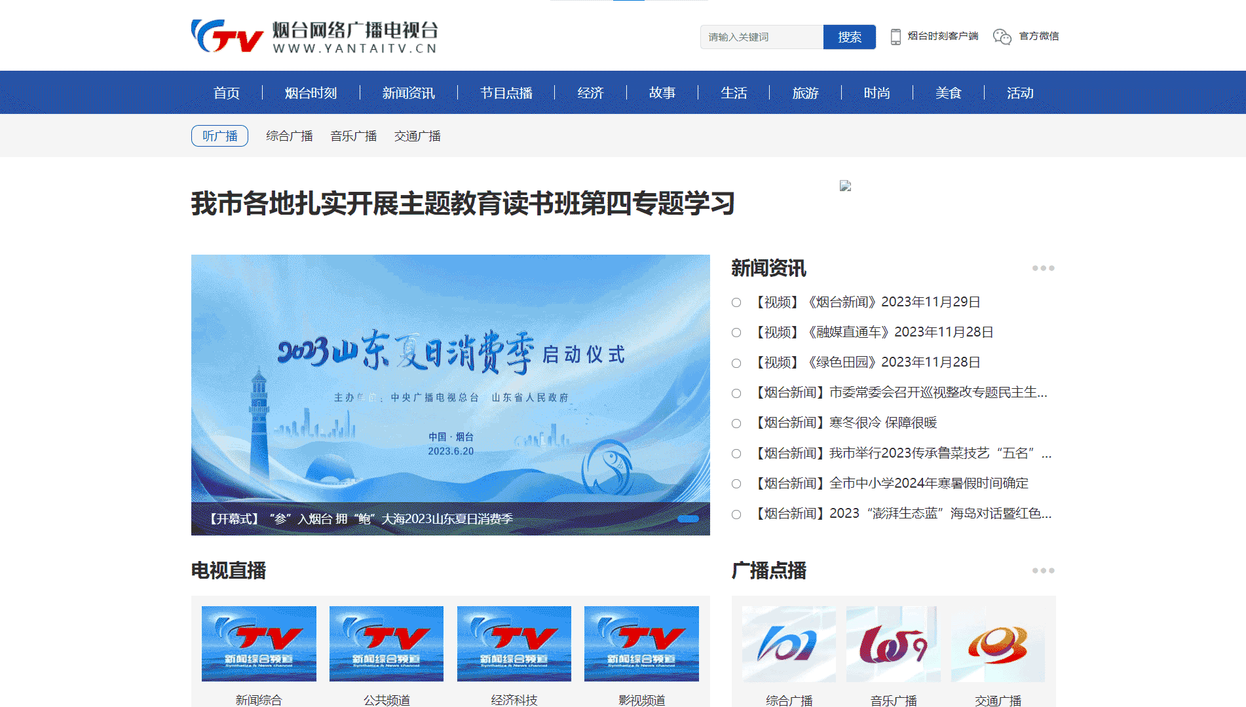
Task: Open the 山东夏日消费季 carousel image
Action: [x=451, y=378]
